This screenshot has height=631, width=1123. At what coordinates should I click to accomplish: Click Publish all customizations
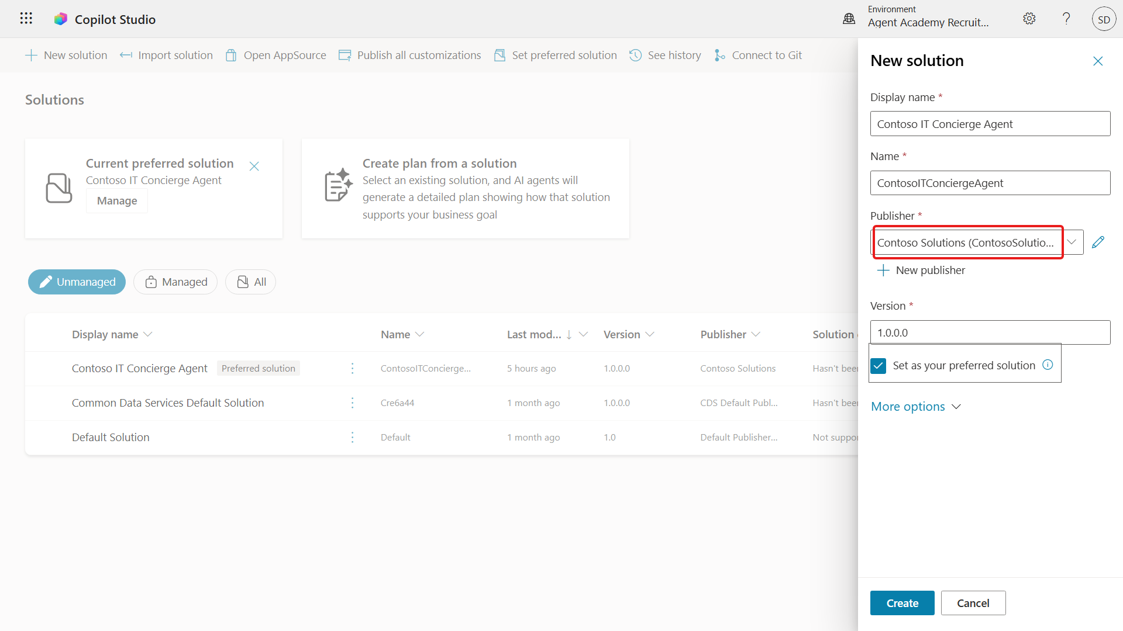coord(410,55)
